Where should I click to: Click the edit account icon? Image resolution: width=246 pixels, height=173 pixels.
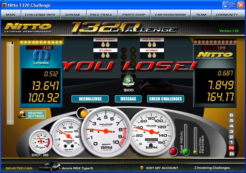point(142,168)
